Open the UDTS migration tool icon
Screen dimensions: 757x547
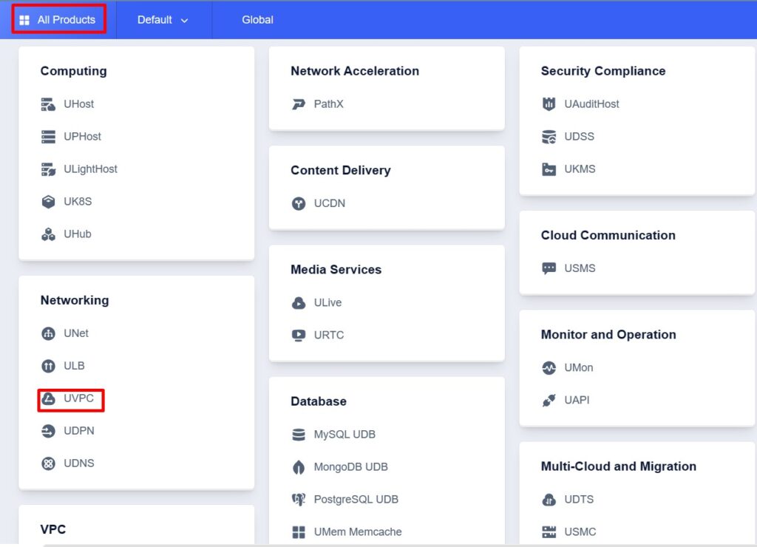[549, 499]
